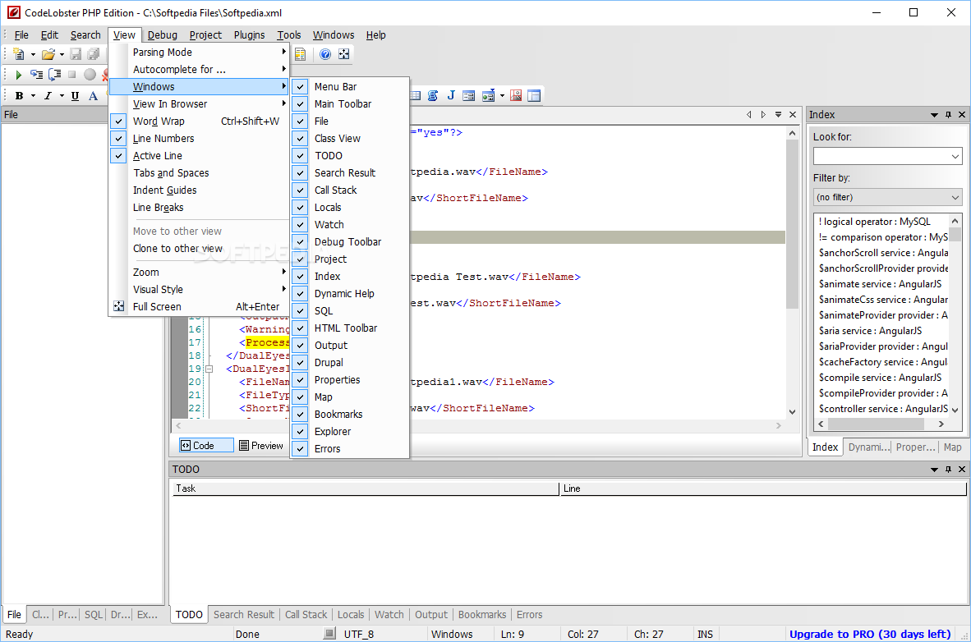This screenshot has height=642, width=971.
Task: Expand the Parsing Mode submenu
Action: [x=200, y=52]
